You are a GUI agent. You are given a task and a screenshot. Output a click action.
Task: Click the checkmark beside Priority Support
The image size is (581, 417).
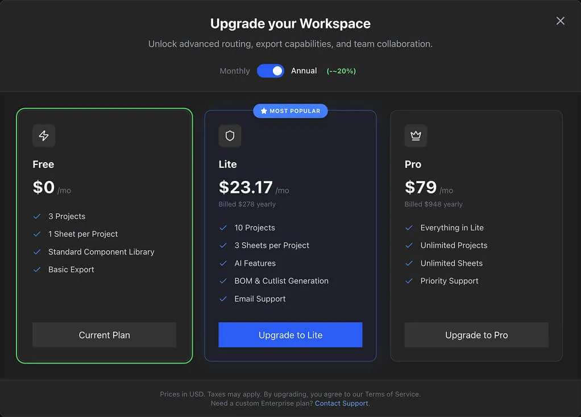coord(409,280)
